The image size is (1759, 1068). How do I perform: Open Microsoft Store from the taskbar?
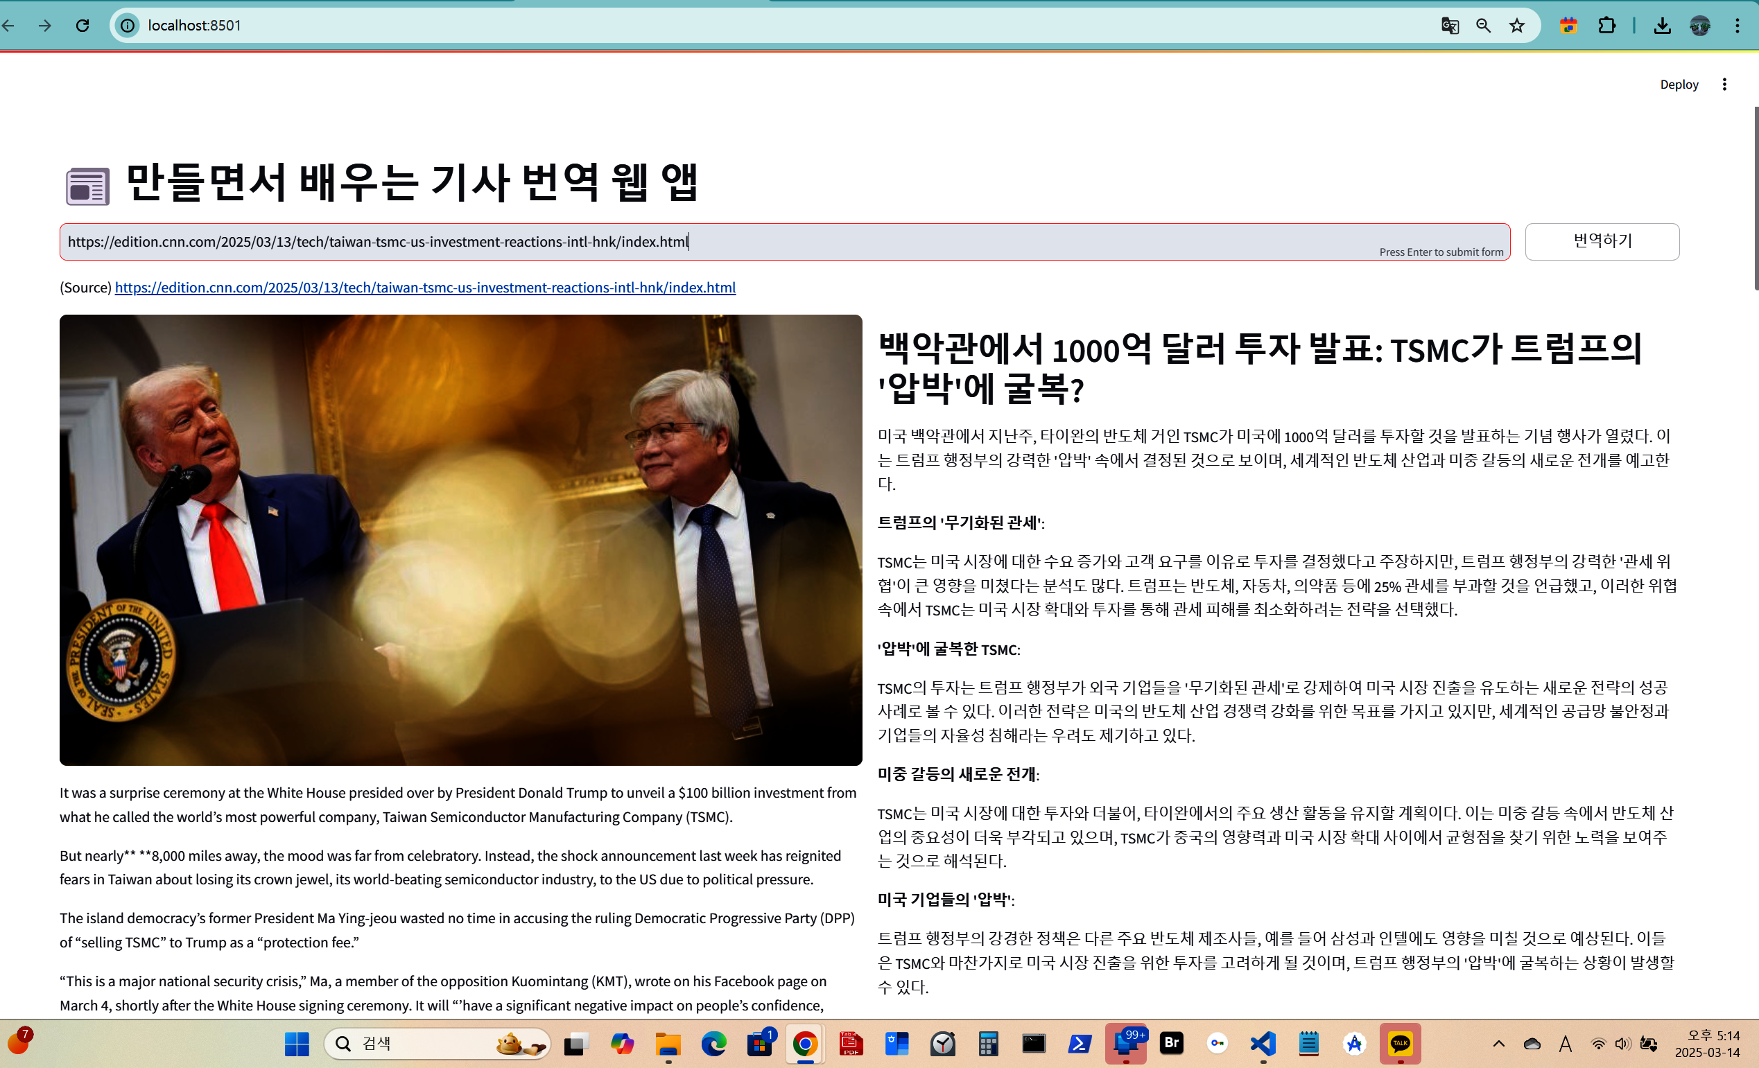pyautogui.click(x=760, y=1044)
